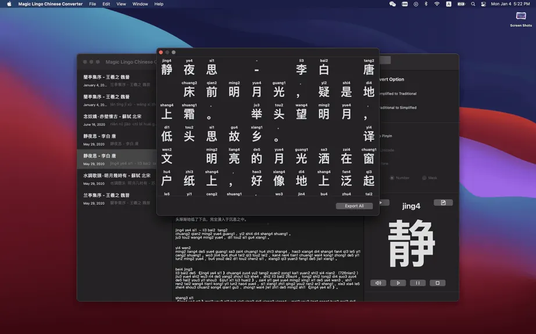Open Spotlight search in menu bar
Image resolution: width=536 pixels, height=334 pixels.
(473, 4)
